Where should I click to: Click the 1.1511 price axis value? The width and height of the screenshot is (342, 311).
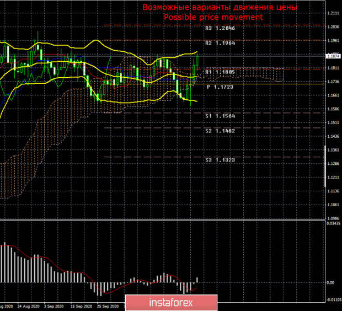(x=334, y=123)
